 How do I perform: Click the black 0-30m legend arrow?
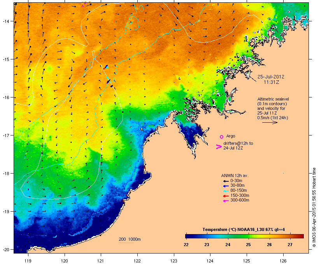click(226, 181)
